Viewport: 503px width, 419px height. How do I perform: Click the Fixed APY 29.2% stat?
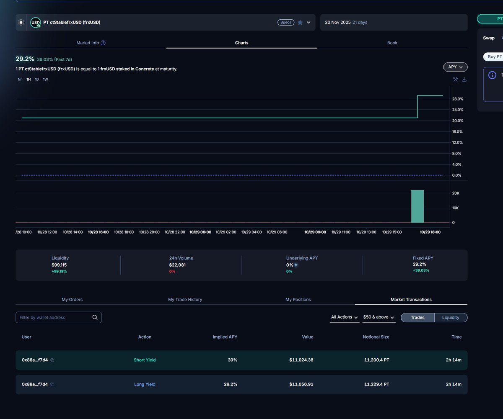coord(420,265)
